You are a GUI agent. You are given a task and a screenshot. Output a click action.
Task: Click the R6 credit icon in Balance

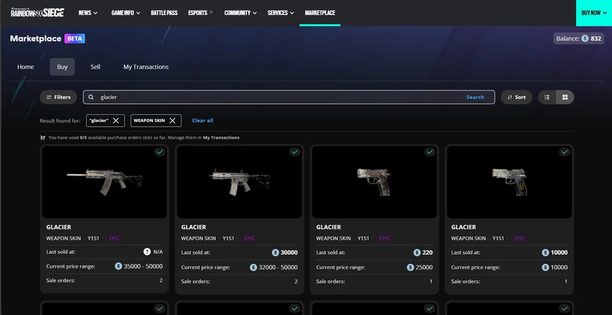click(585, 39)
